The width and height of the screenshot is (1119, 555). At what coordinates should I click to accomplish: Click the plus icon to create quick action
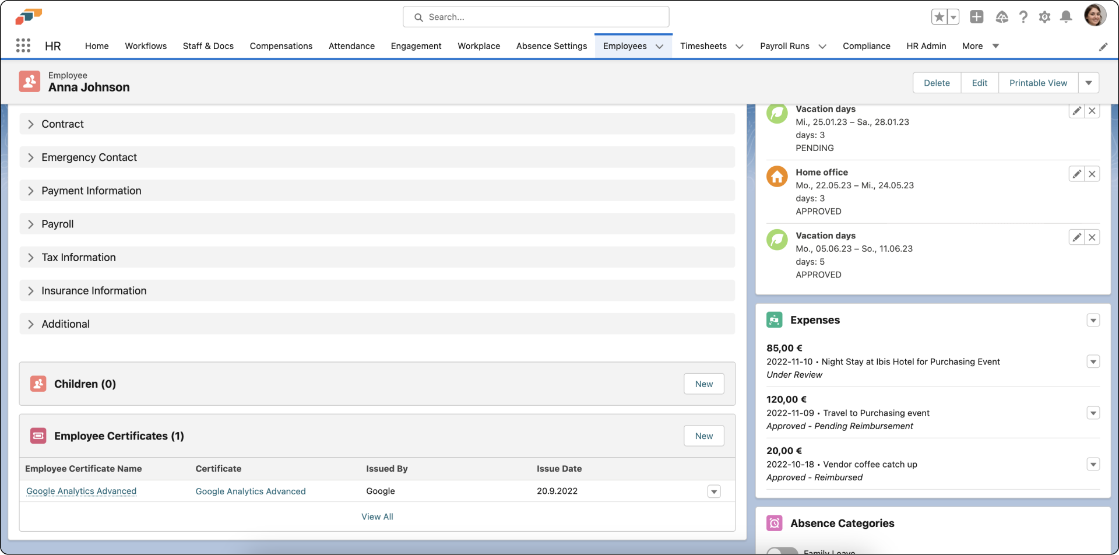(977, 17)
